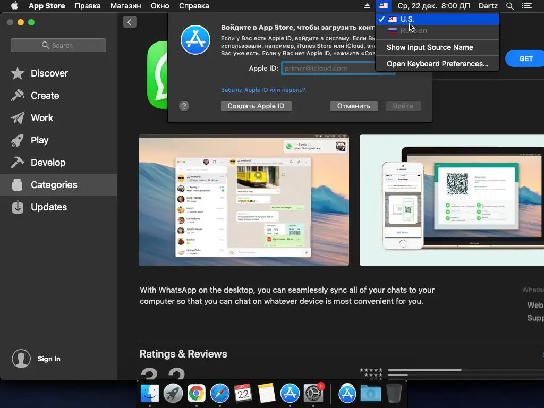Open Launchpad rocket icon in Dock
This screenshot has height=408, width=544.
(x=173, y=394)
